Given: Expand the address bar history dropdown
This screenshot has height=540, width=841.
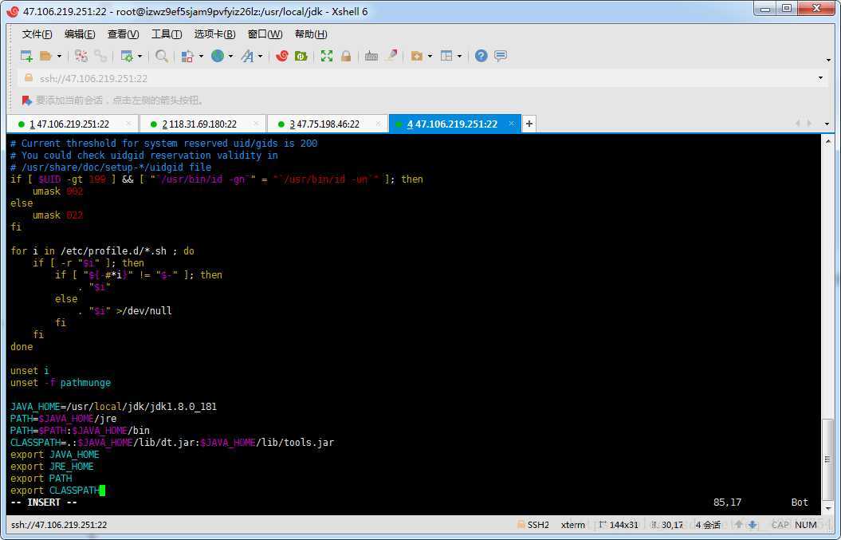Looking at the screenshot, I should 820,78.
